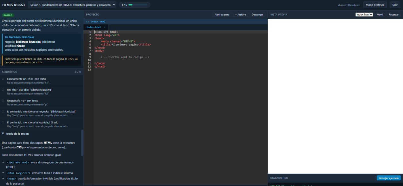Click the blank preview area
Image resolution: width=403 pixels, height=186 pixels.
335,96
